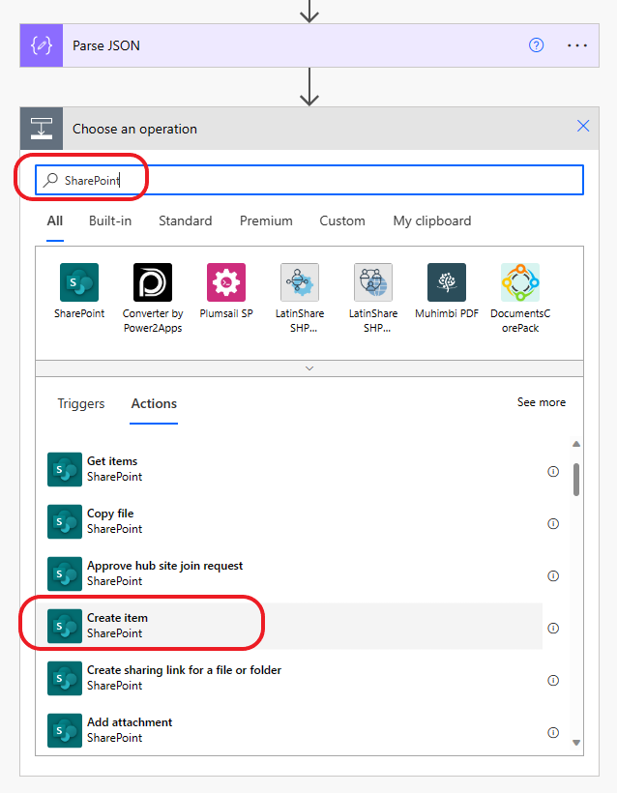Click the actions list scrollbar thumb
The width and height of the screenshot is (617, 793).
576,479
